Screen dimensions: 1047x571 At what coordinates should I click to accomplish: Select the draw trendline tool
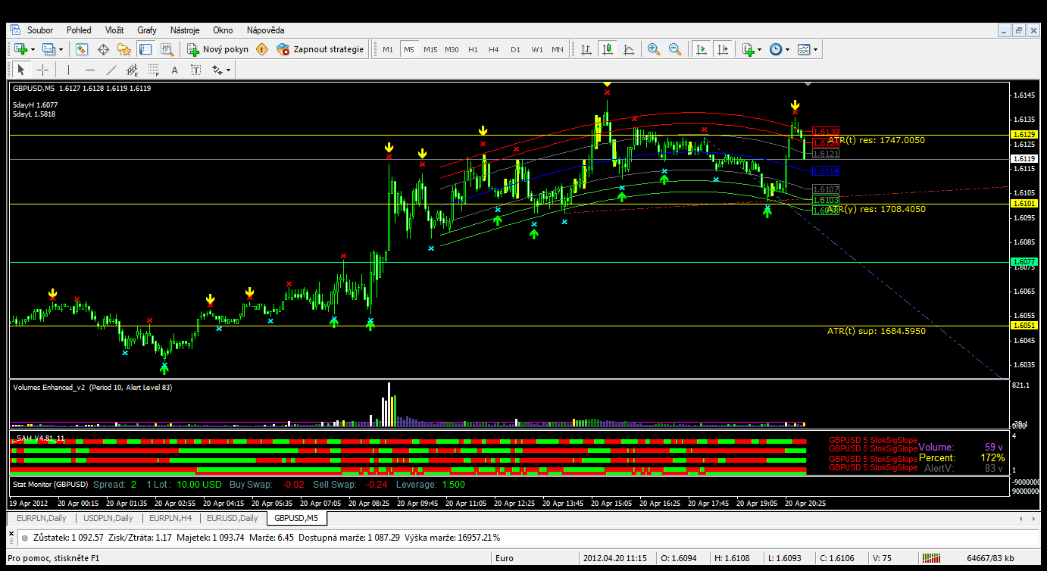[111, 70]
